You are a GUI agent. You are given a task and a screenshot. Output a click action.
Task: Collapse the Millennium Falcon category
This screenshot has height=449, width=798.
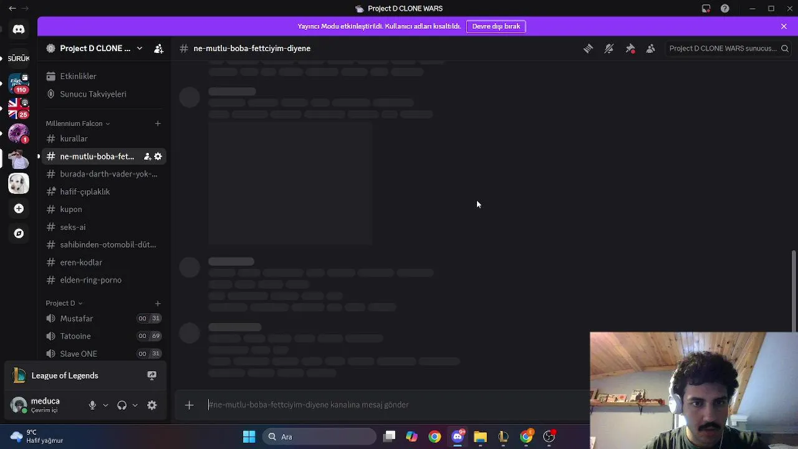coord(77,123)
